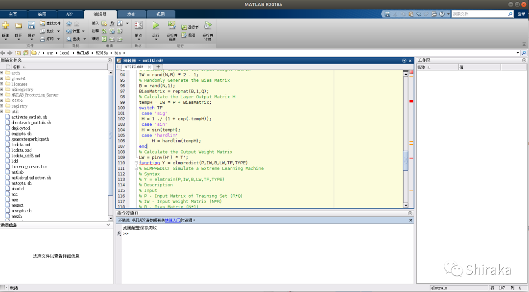
Task: Click the green Run (运行) icon
Action: 156,25
